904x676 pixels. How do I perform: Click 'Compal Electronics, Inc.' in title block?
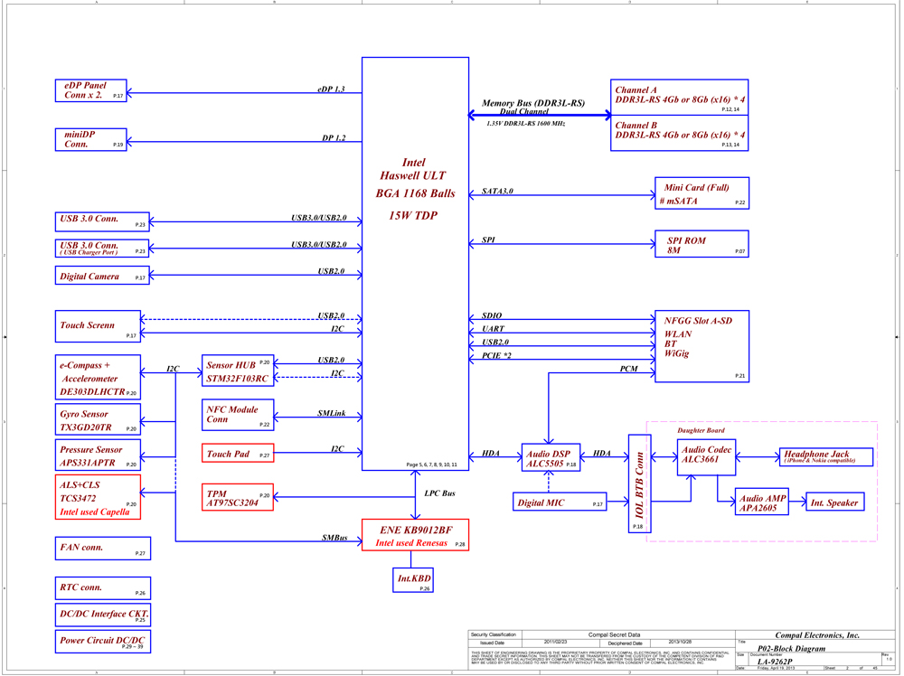tap(817, 635)
